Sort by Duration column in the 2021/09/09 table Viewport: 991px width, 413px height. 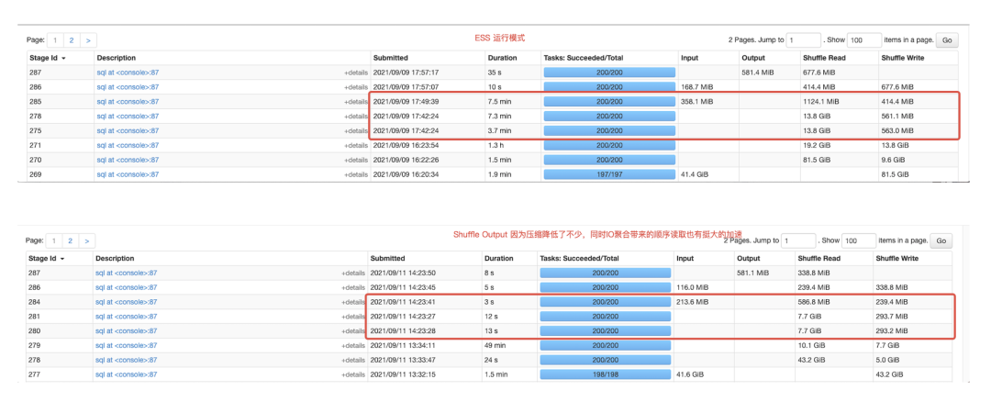click(x=502, y=58)
